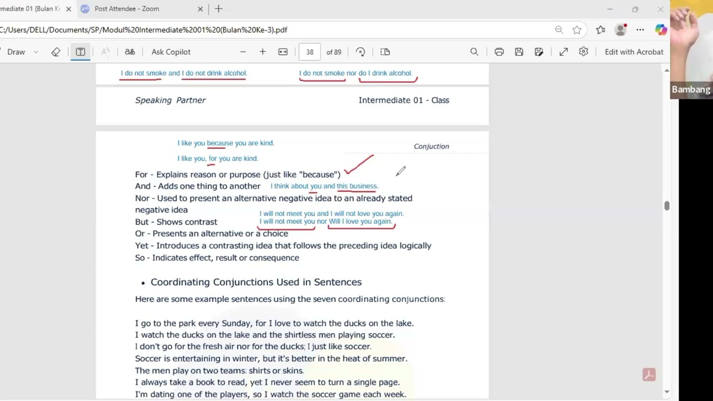Click the line starting 'For - Explains reason'

pos(238,174)
